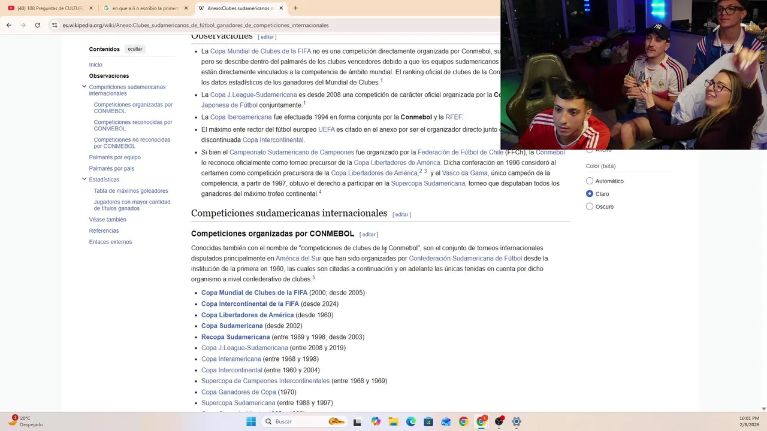Open the Copa Iberoamericana link
Viewport: 767px width, 431px height.
tap(241, 117)
